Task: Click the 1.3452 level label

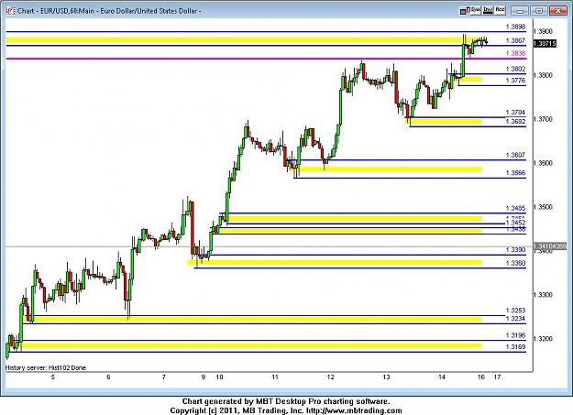Action: (x=515, y=223)
